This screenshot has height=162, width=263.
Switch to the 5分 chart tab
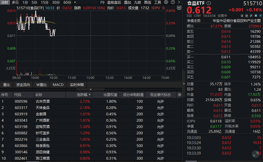[x=34, y=2]
